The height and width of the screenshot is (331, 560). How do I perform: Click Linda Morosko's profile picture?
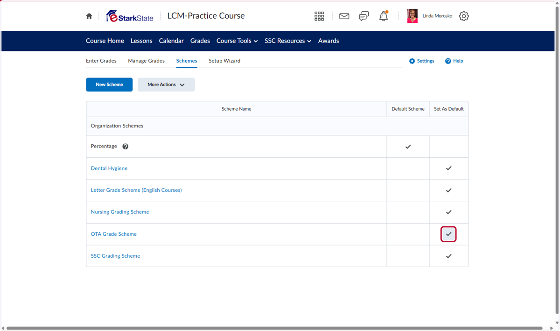click(413, 16)
